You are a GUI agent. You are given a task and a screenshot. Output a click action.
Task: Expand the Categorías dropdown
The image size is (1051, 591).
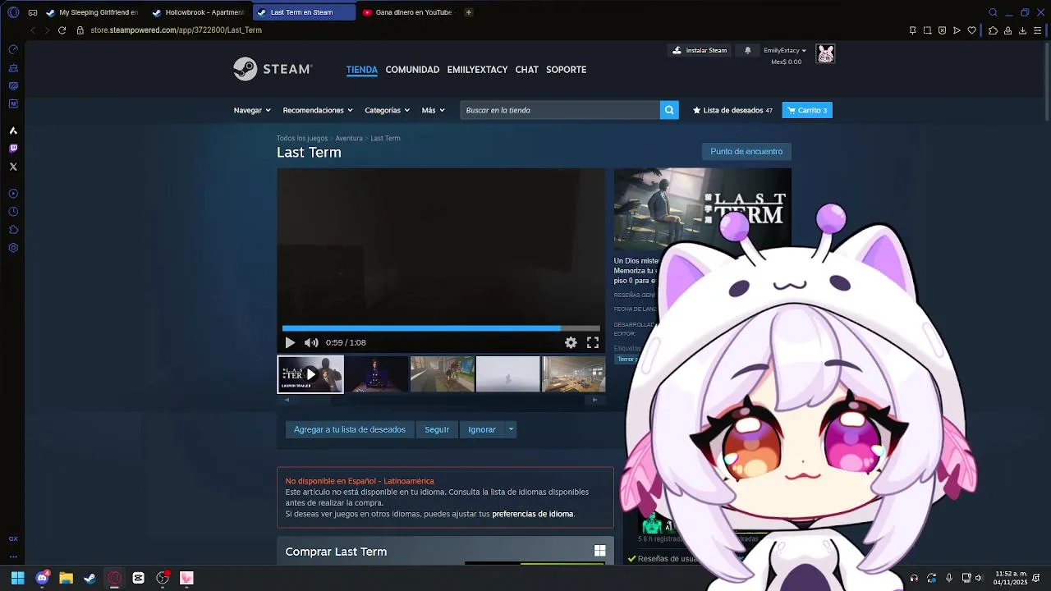click(386, 110)
